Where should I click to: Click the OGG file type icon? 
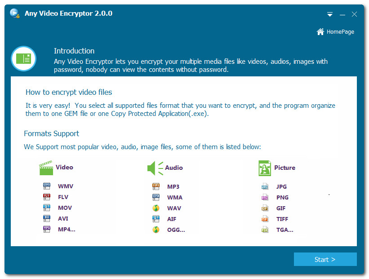tap(156, 230)
